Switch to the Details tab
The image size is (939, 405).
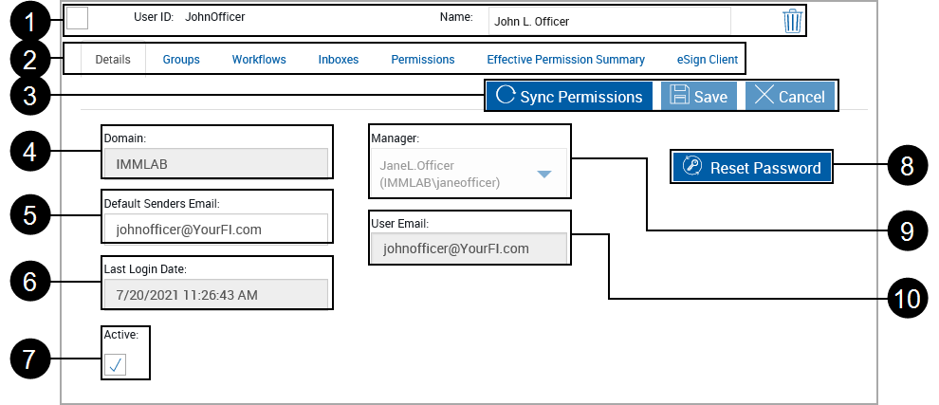[113, 60]
